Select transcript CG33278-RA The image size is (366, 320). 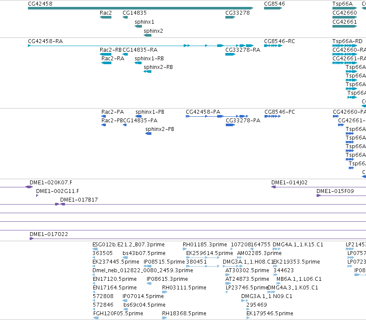coord(231,54)
